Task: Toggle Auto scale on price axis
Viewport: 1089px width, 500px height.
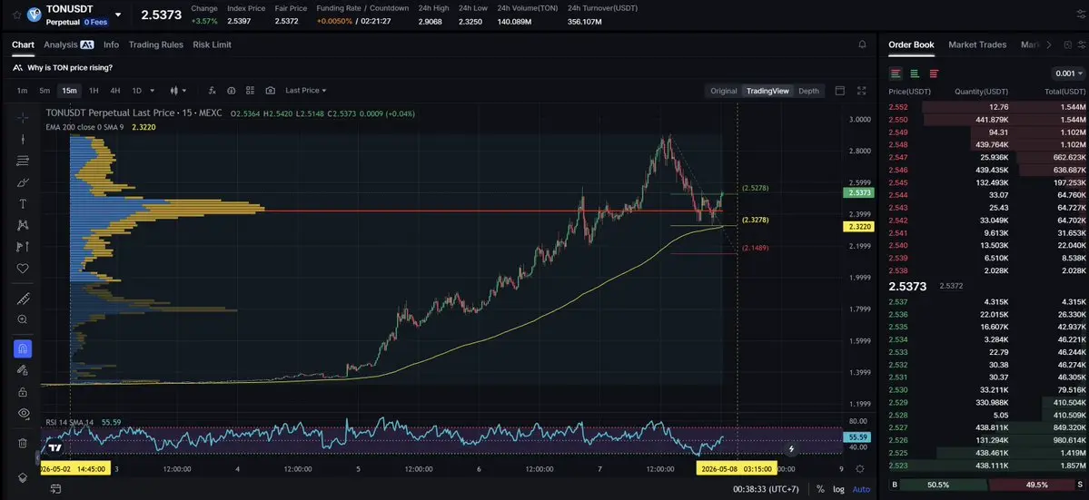Action: pyautogui.click(x=860, y=489)
